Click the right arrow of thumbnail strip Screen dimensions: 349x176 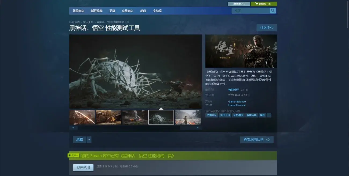pos(198,128)
